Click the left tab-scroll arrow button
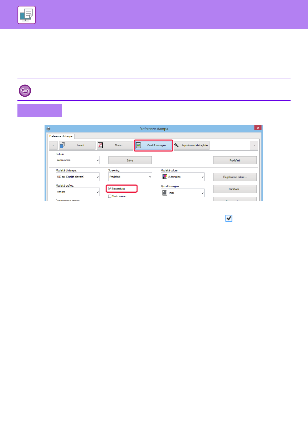This screenshot has width=308, height=435. [54, 145]
